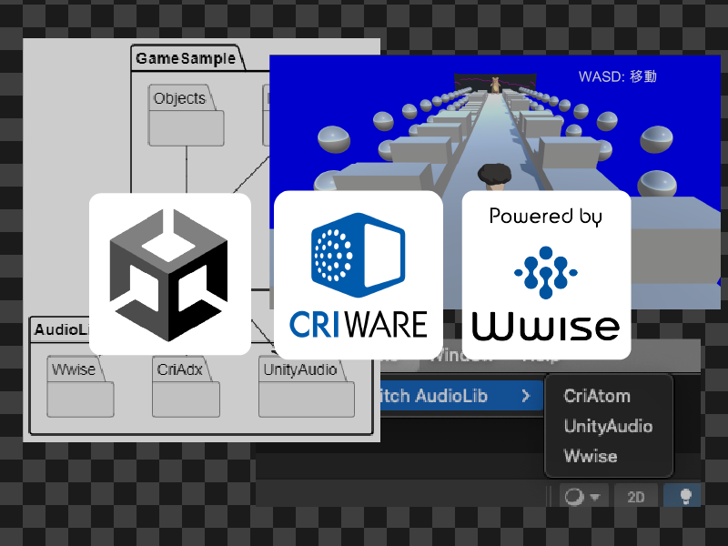
Task: Expand the Switch AudioLib submenu
Action: click(x=455, y=396)
